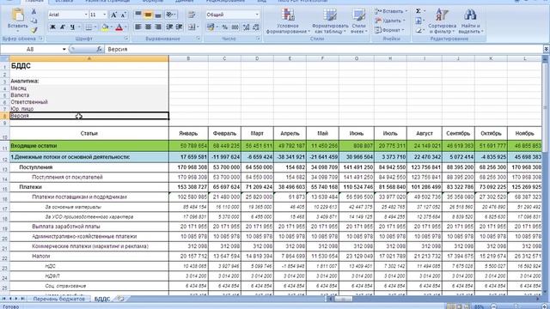Select the Format Painter brush icon
The width and height of the screenshot is (550, 309).
pyautogui.click(x=34, y=30)
